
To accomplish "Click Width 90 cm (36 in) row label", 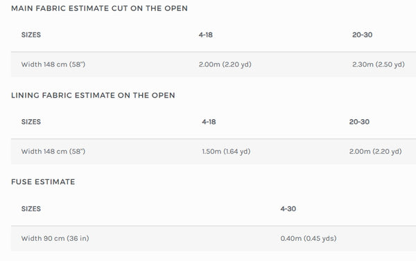I will tap(55, 238).
